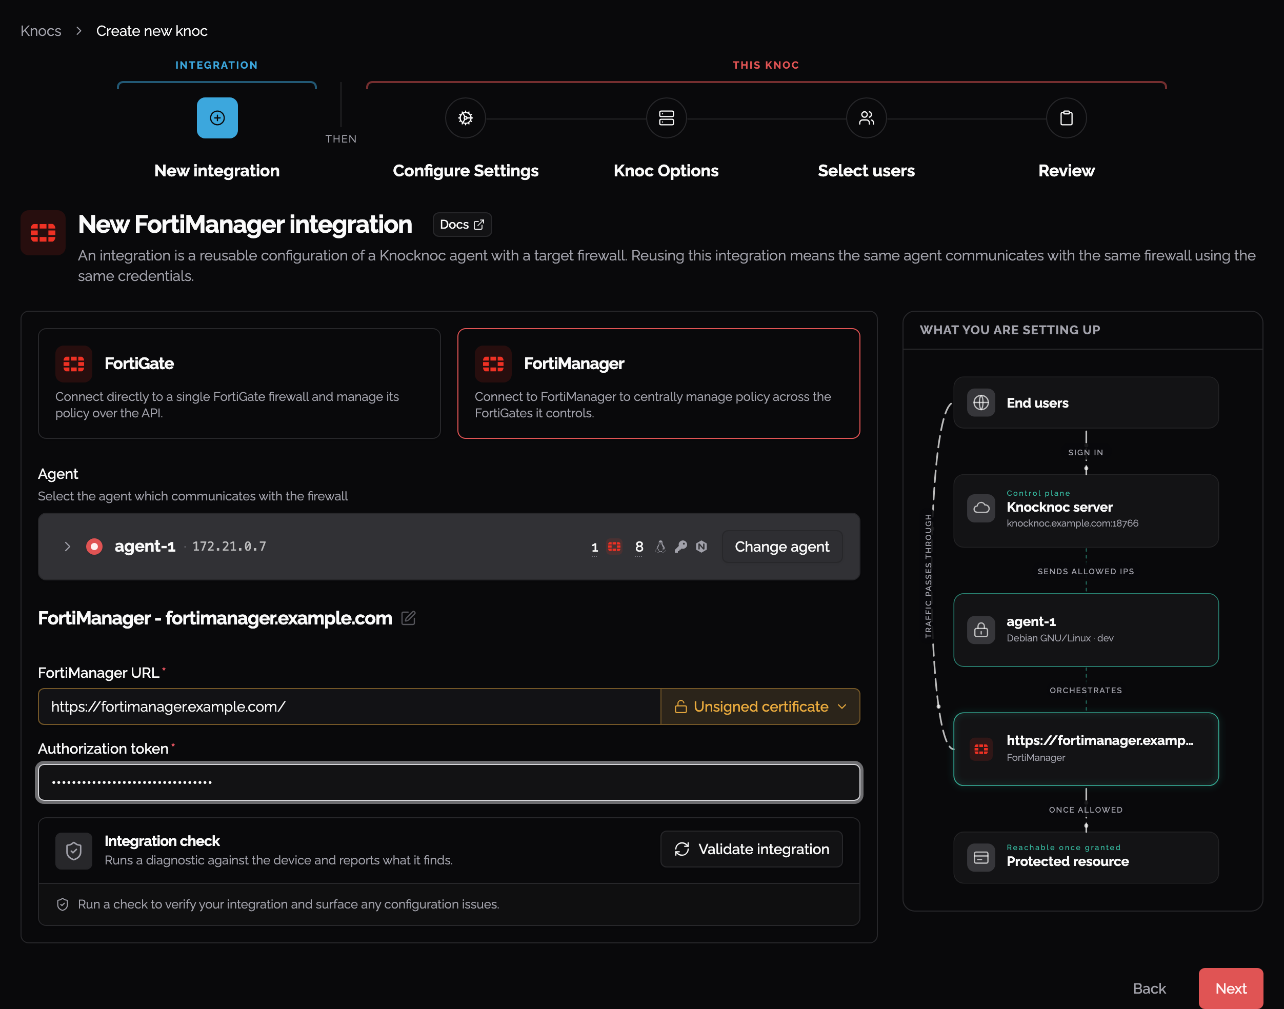
Task: Click the hexagon N icon in agent row
Action: (701, 547)
